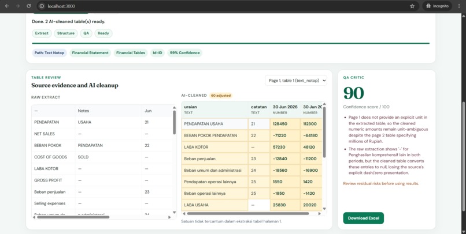Go forward in browser history
The image size is (466, 234).
[x=18, y=6]
